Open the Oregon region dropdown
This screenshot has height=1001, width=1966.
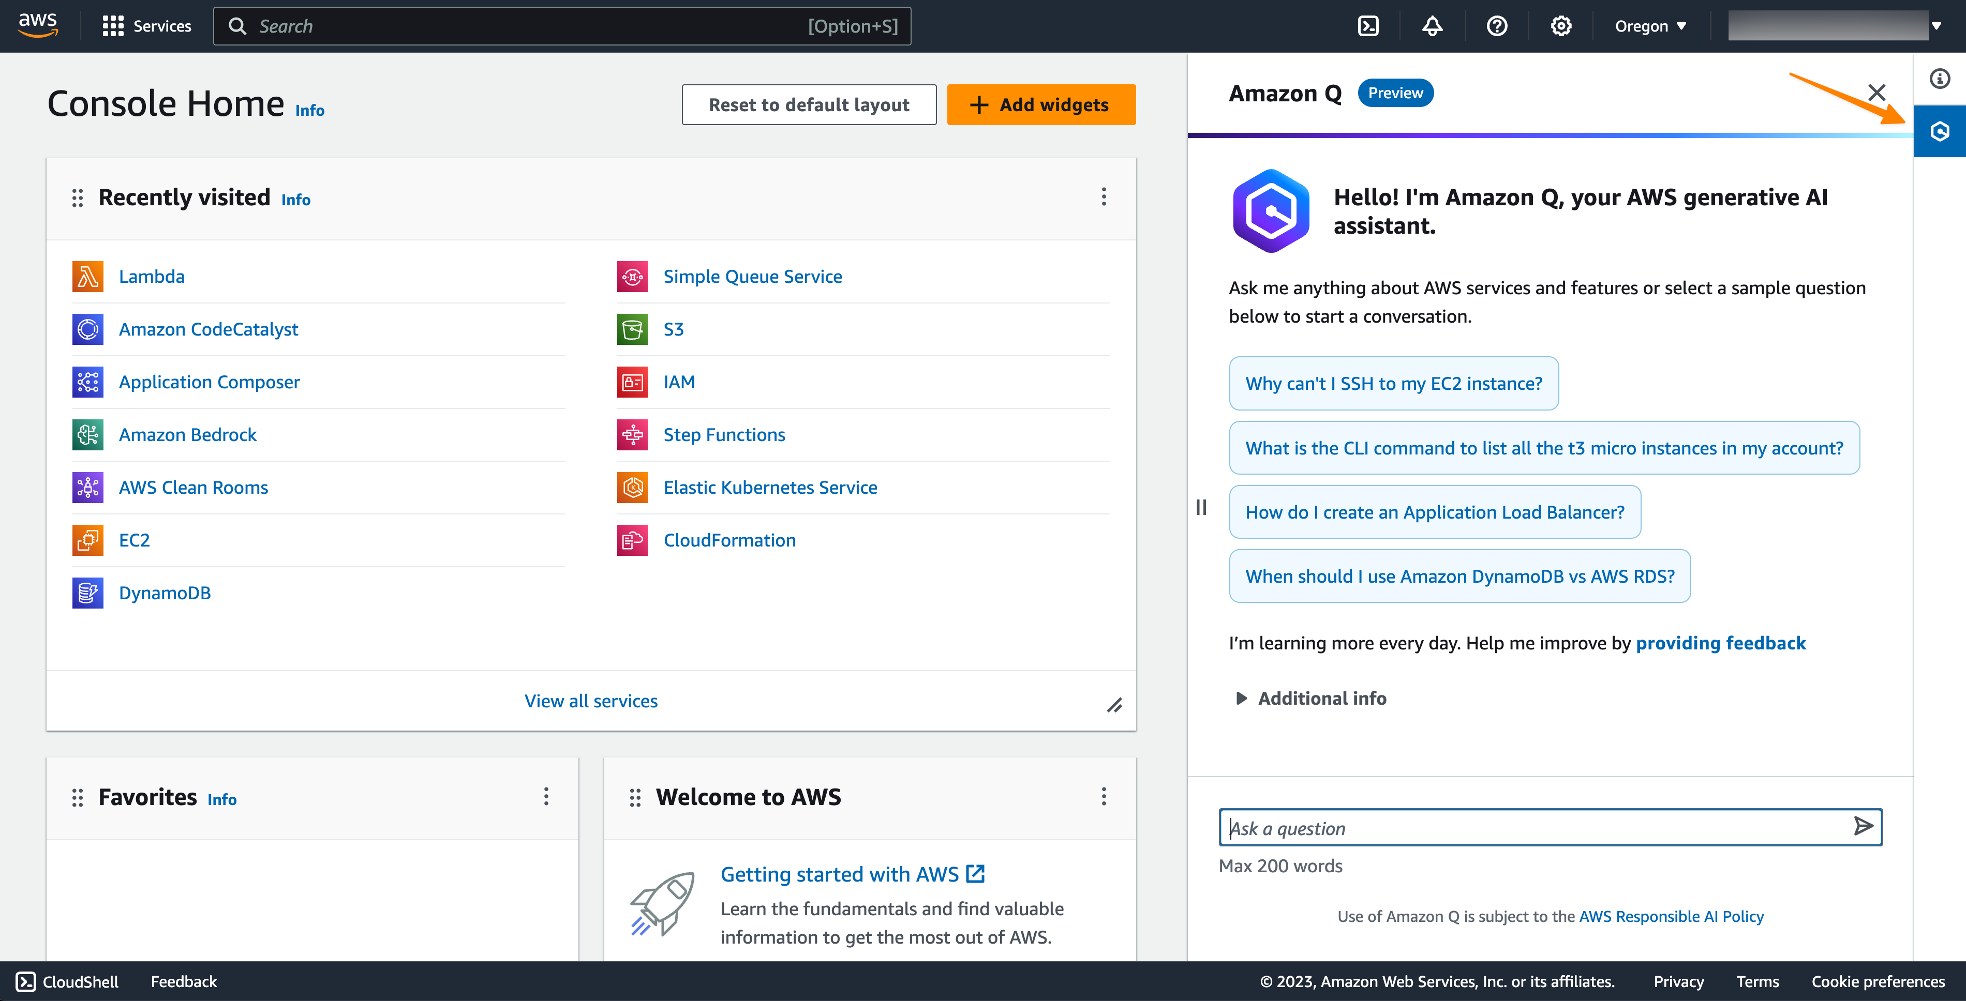pyautogui.click(x=1653, y=25)
